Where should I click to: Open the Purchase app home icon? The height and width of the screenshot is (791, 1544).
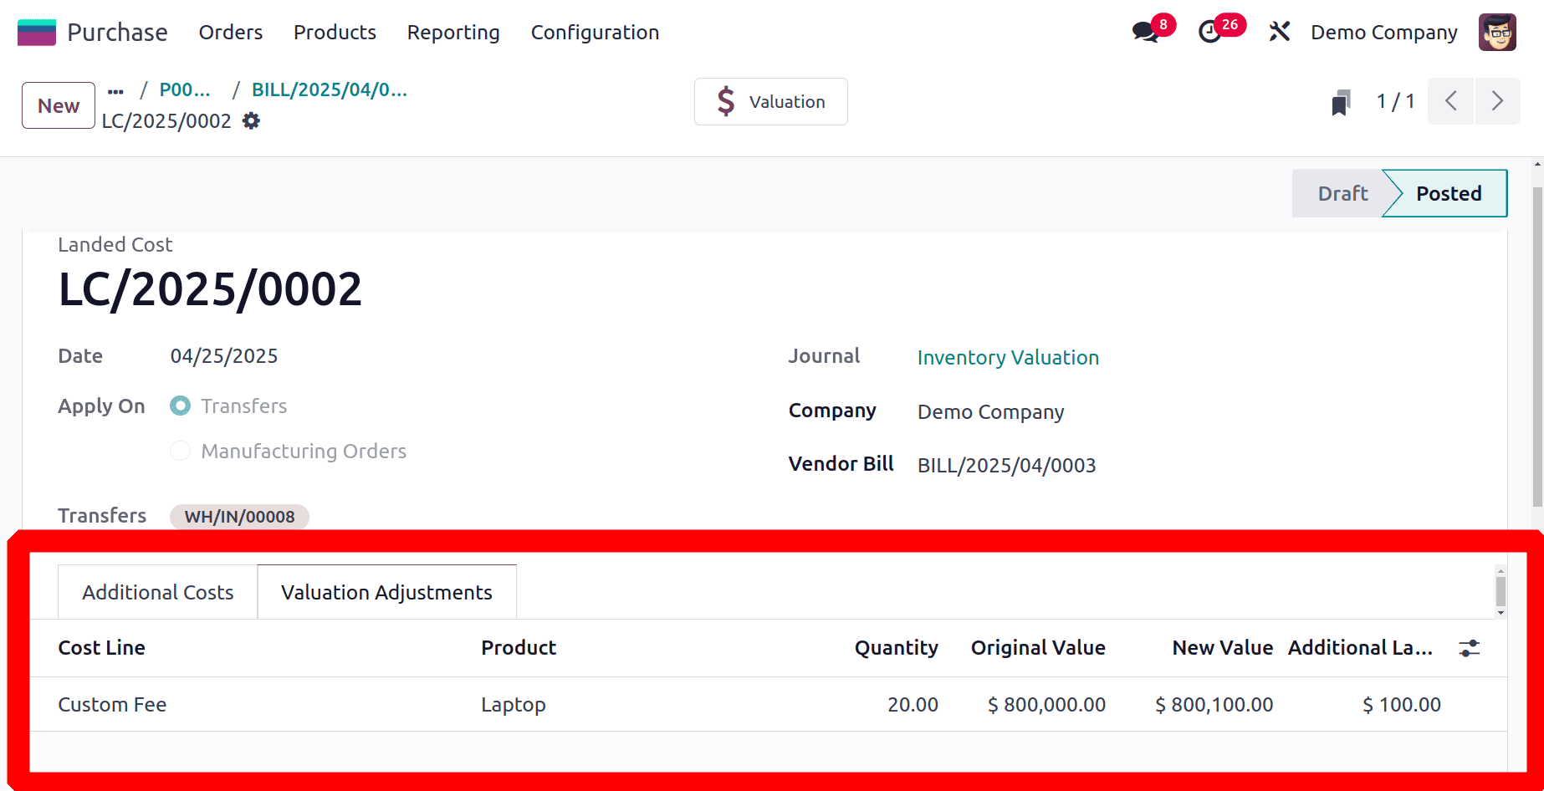[x=37, y=33]
